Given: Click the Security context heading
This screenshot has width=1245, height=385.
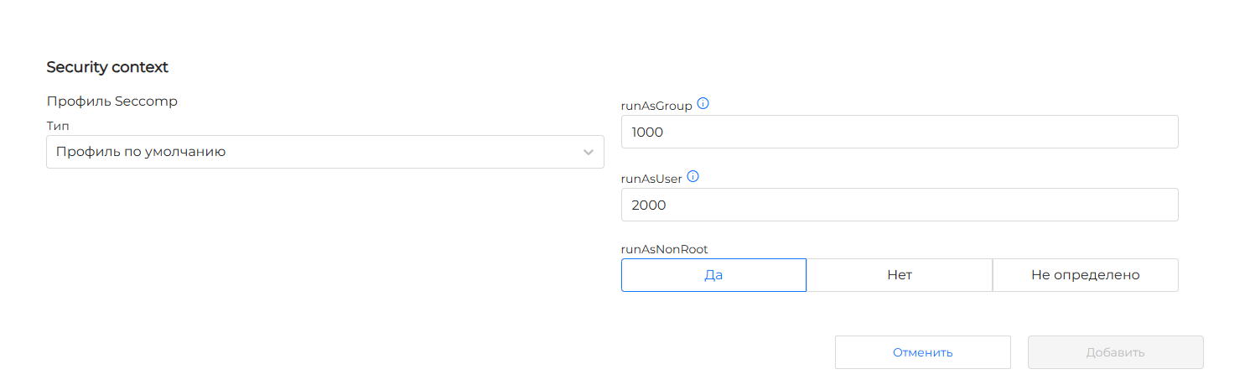Looking at the screenshot, I should point(107,67).
